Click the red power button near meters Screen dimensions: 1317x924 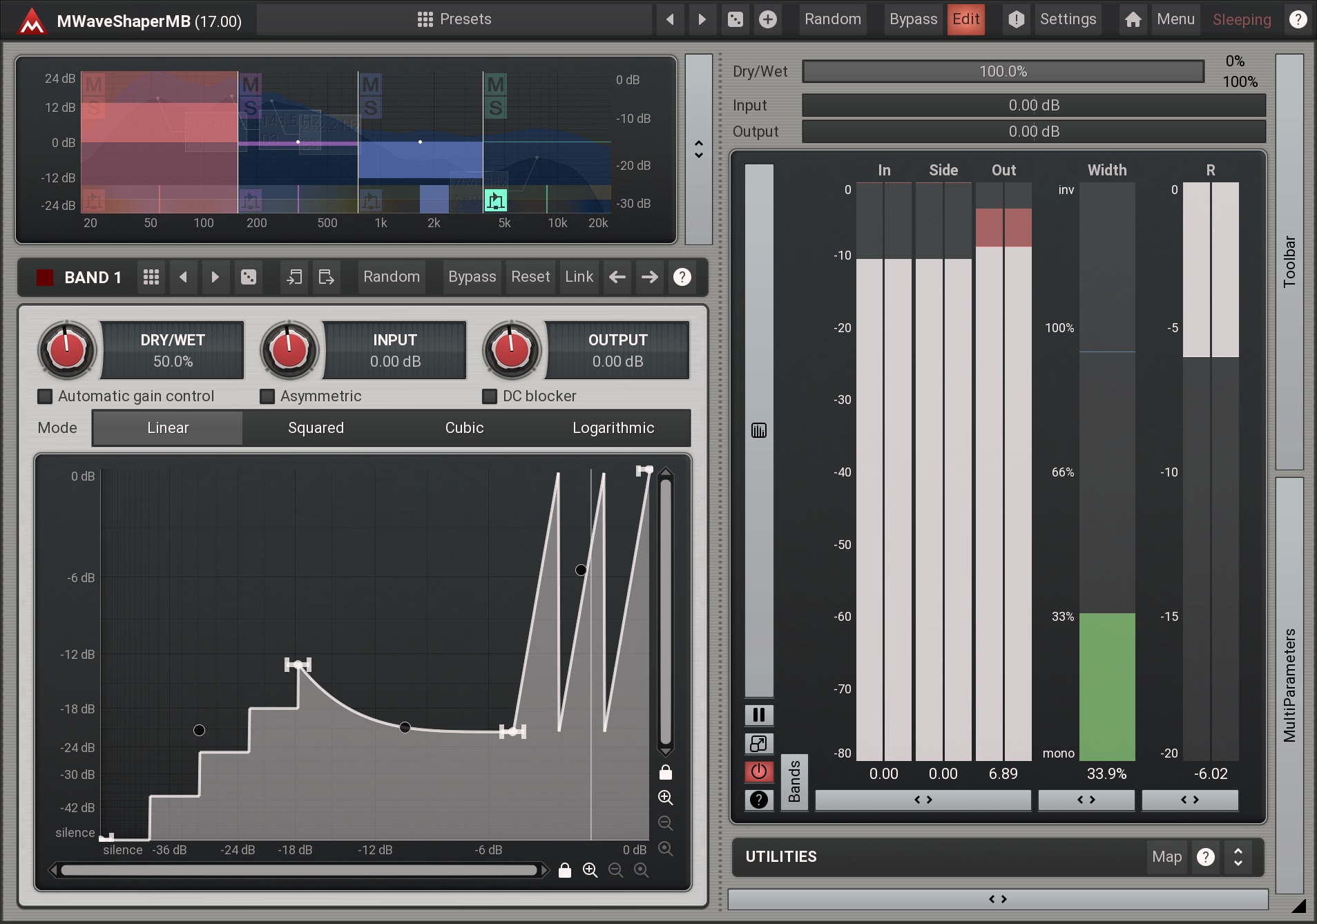click(758, 771)
